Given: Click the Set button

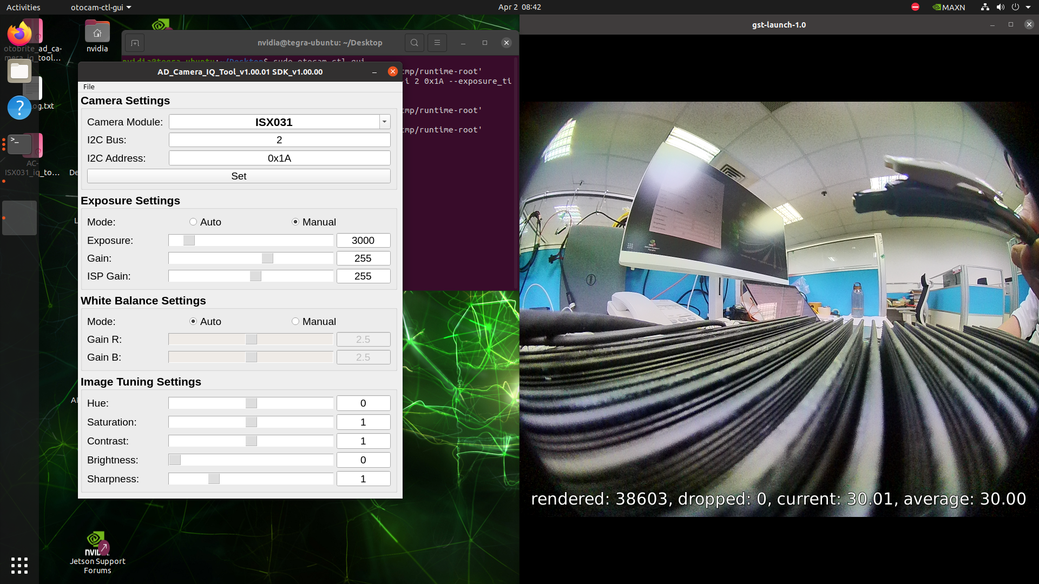Looking at the screenshot, I should [x=239, y=176].
